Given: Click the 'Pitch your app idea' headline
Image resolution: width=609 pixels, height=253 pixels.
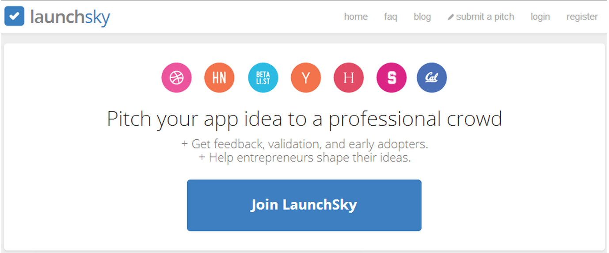Looking at the screenshot, I should coord(304,119).
